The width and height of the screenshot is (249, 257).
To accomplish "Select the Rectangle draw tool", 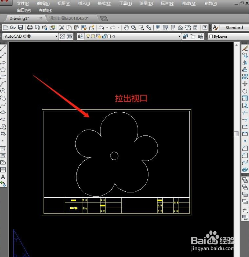I will pyautogui.click(x=3, y=76).
